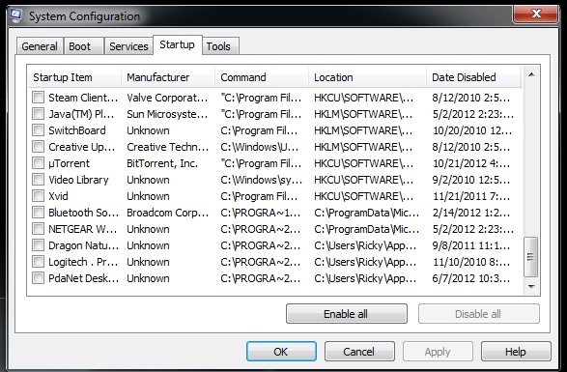Click the 'C:\Windows\U...' command cell
Image resolution: width=567 pixels, height=372 pixels.
(x=260, y=147)
